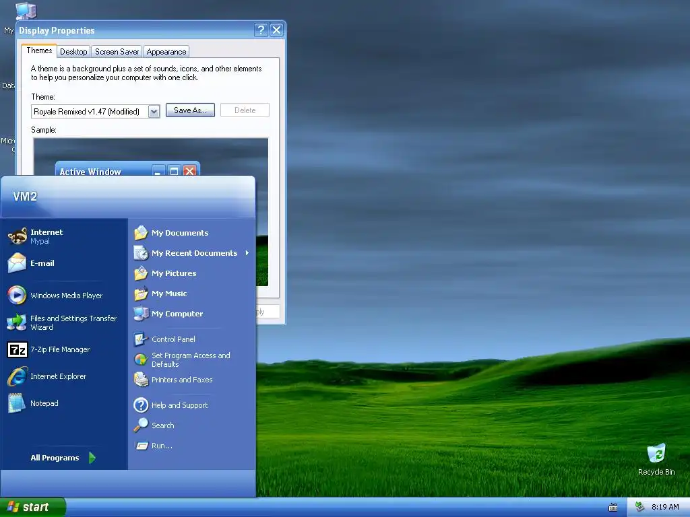Open the Control Panel icon

(142, 339)
